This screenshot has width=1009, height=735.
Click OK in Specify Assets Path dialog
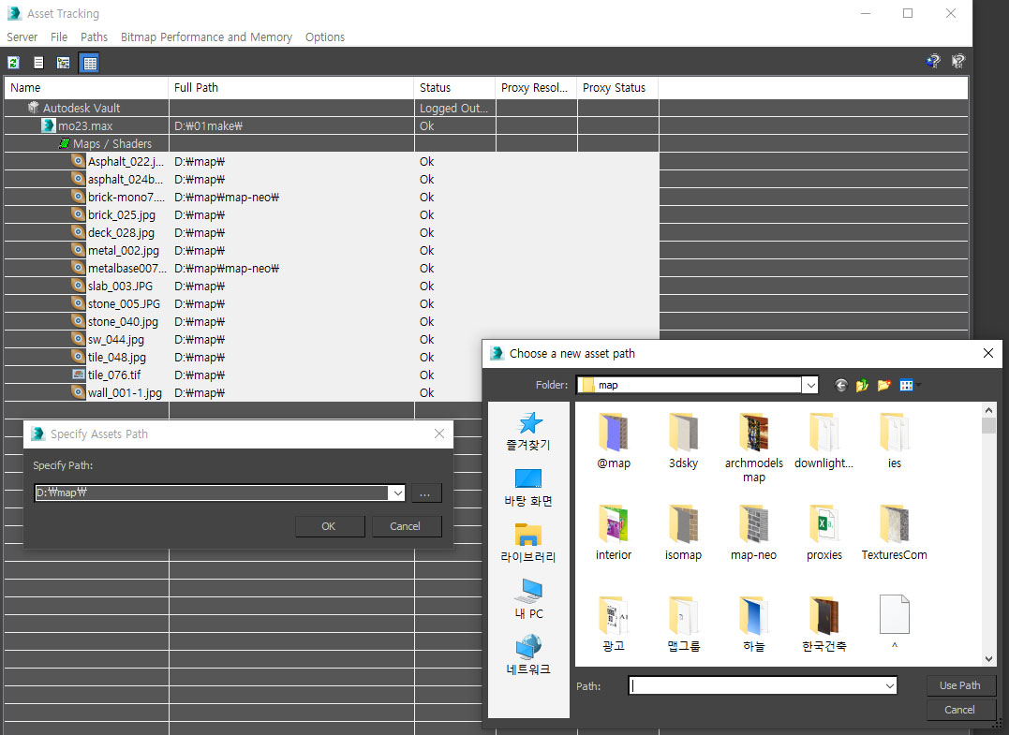[330, 526]
